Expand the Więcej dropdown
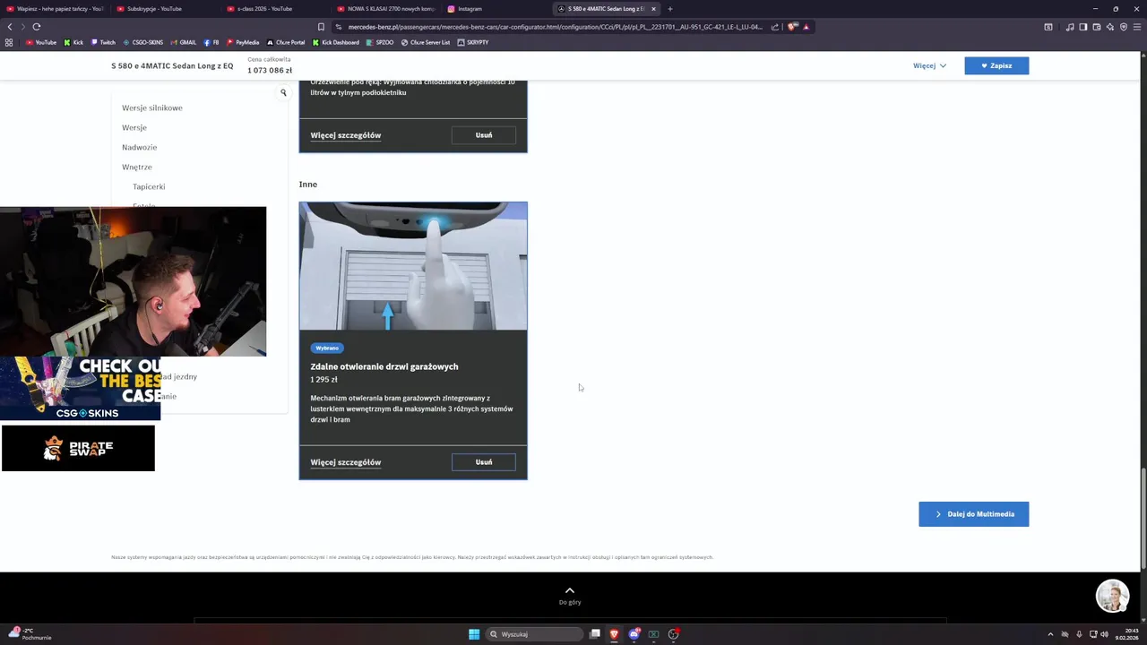1147x645 pixels. (x=929, y=65)
